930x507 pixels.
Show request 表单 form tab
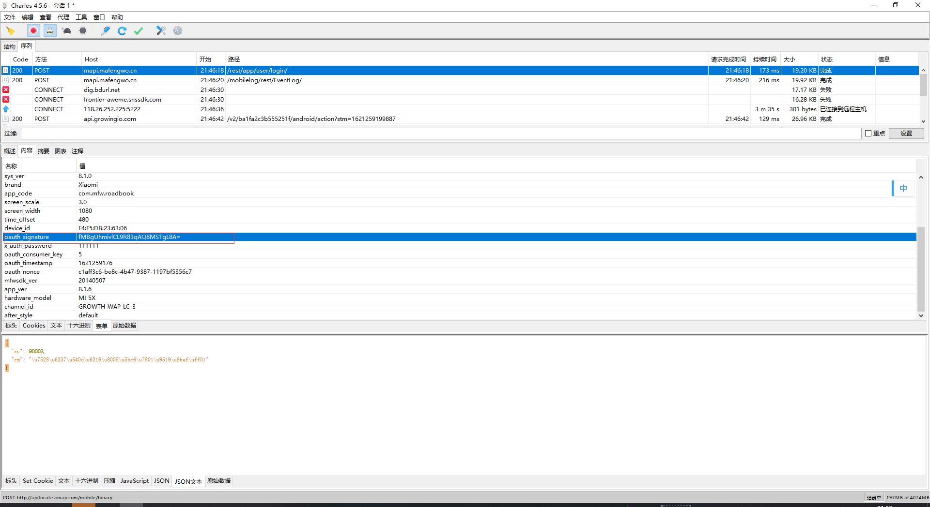tap(102, 326)
